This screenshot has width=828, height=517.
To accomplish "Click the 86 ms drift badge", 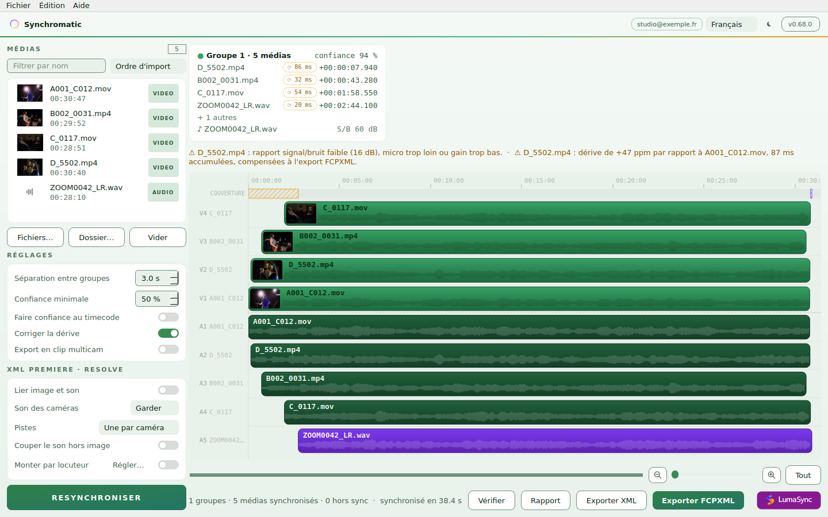I will [300, 67].
